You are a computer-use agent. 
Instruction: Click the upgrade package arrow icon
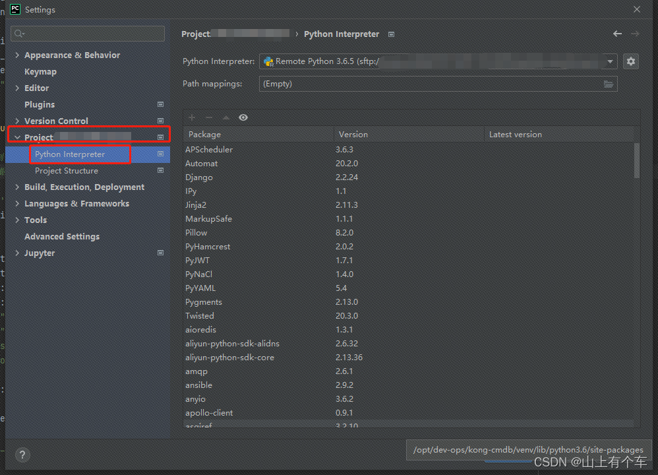pos(225,117)
